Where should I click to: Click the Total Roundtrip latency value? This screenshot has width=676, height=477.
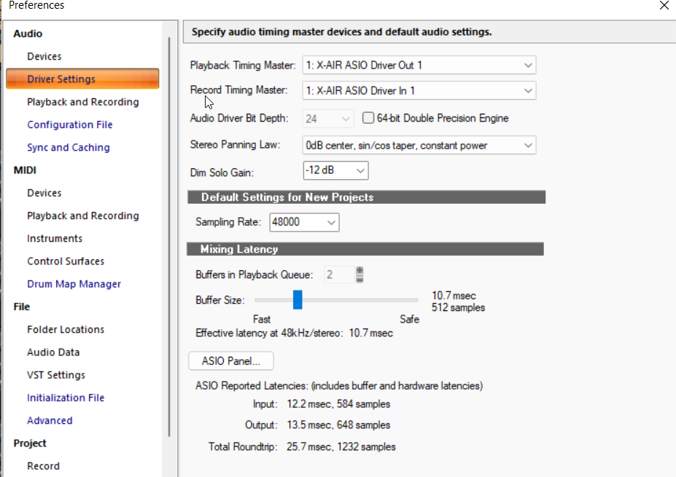[341, 447]
